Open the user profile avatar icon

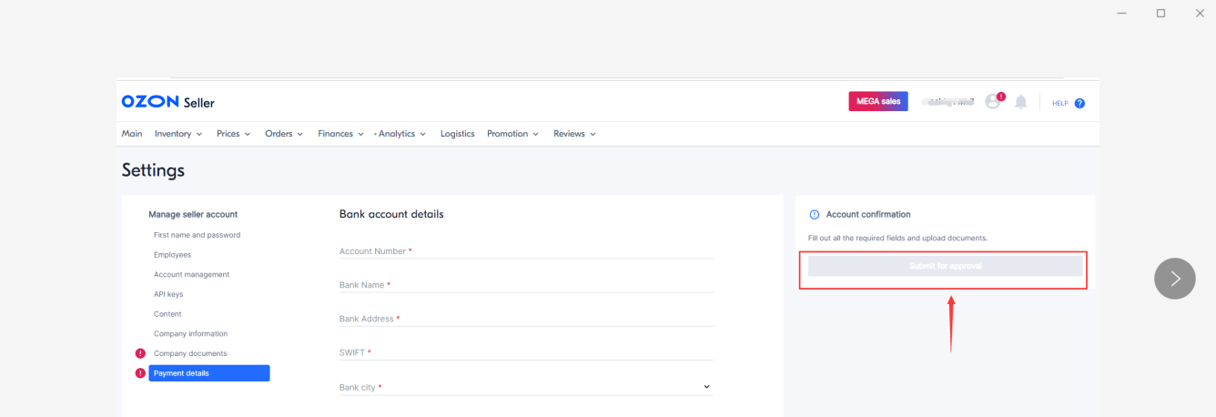point(993,102)
